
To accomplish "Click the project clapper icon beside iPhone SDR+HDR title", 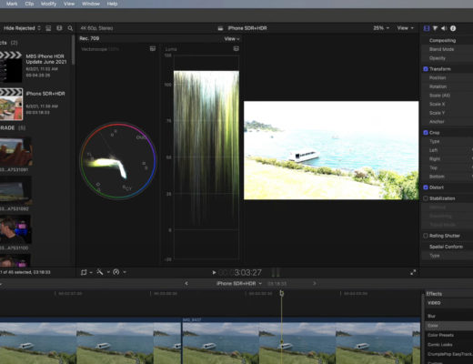I will pos(220,28).
